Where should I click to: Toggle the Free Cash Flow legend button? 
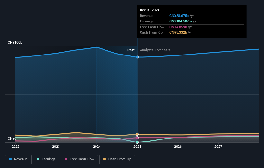point(79,159)
